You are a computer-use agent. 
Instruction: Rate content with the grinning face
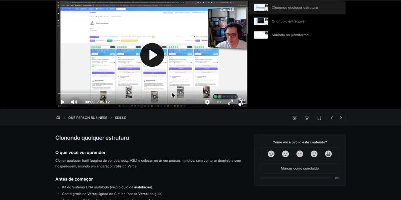tap(328, 154)
